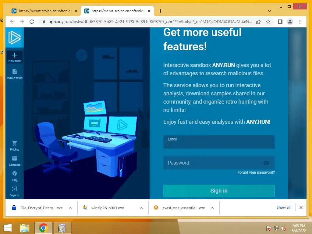Bookmark this page star icon
Screen dimensions: 312x234
(x=268, y=22)
